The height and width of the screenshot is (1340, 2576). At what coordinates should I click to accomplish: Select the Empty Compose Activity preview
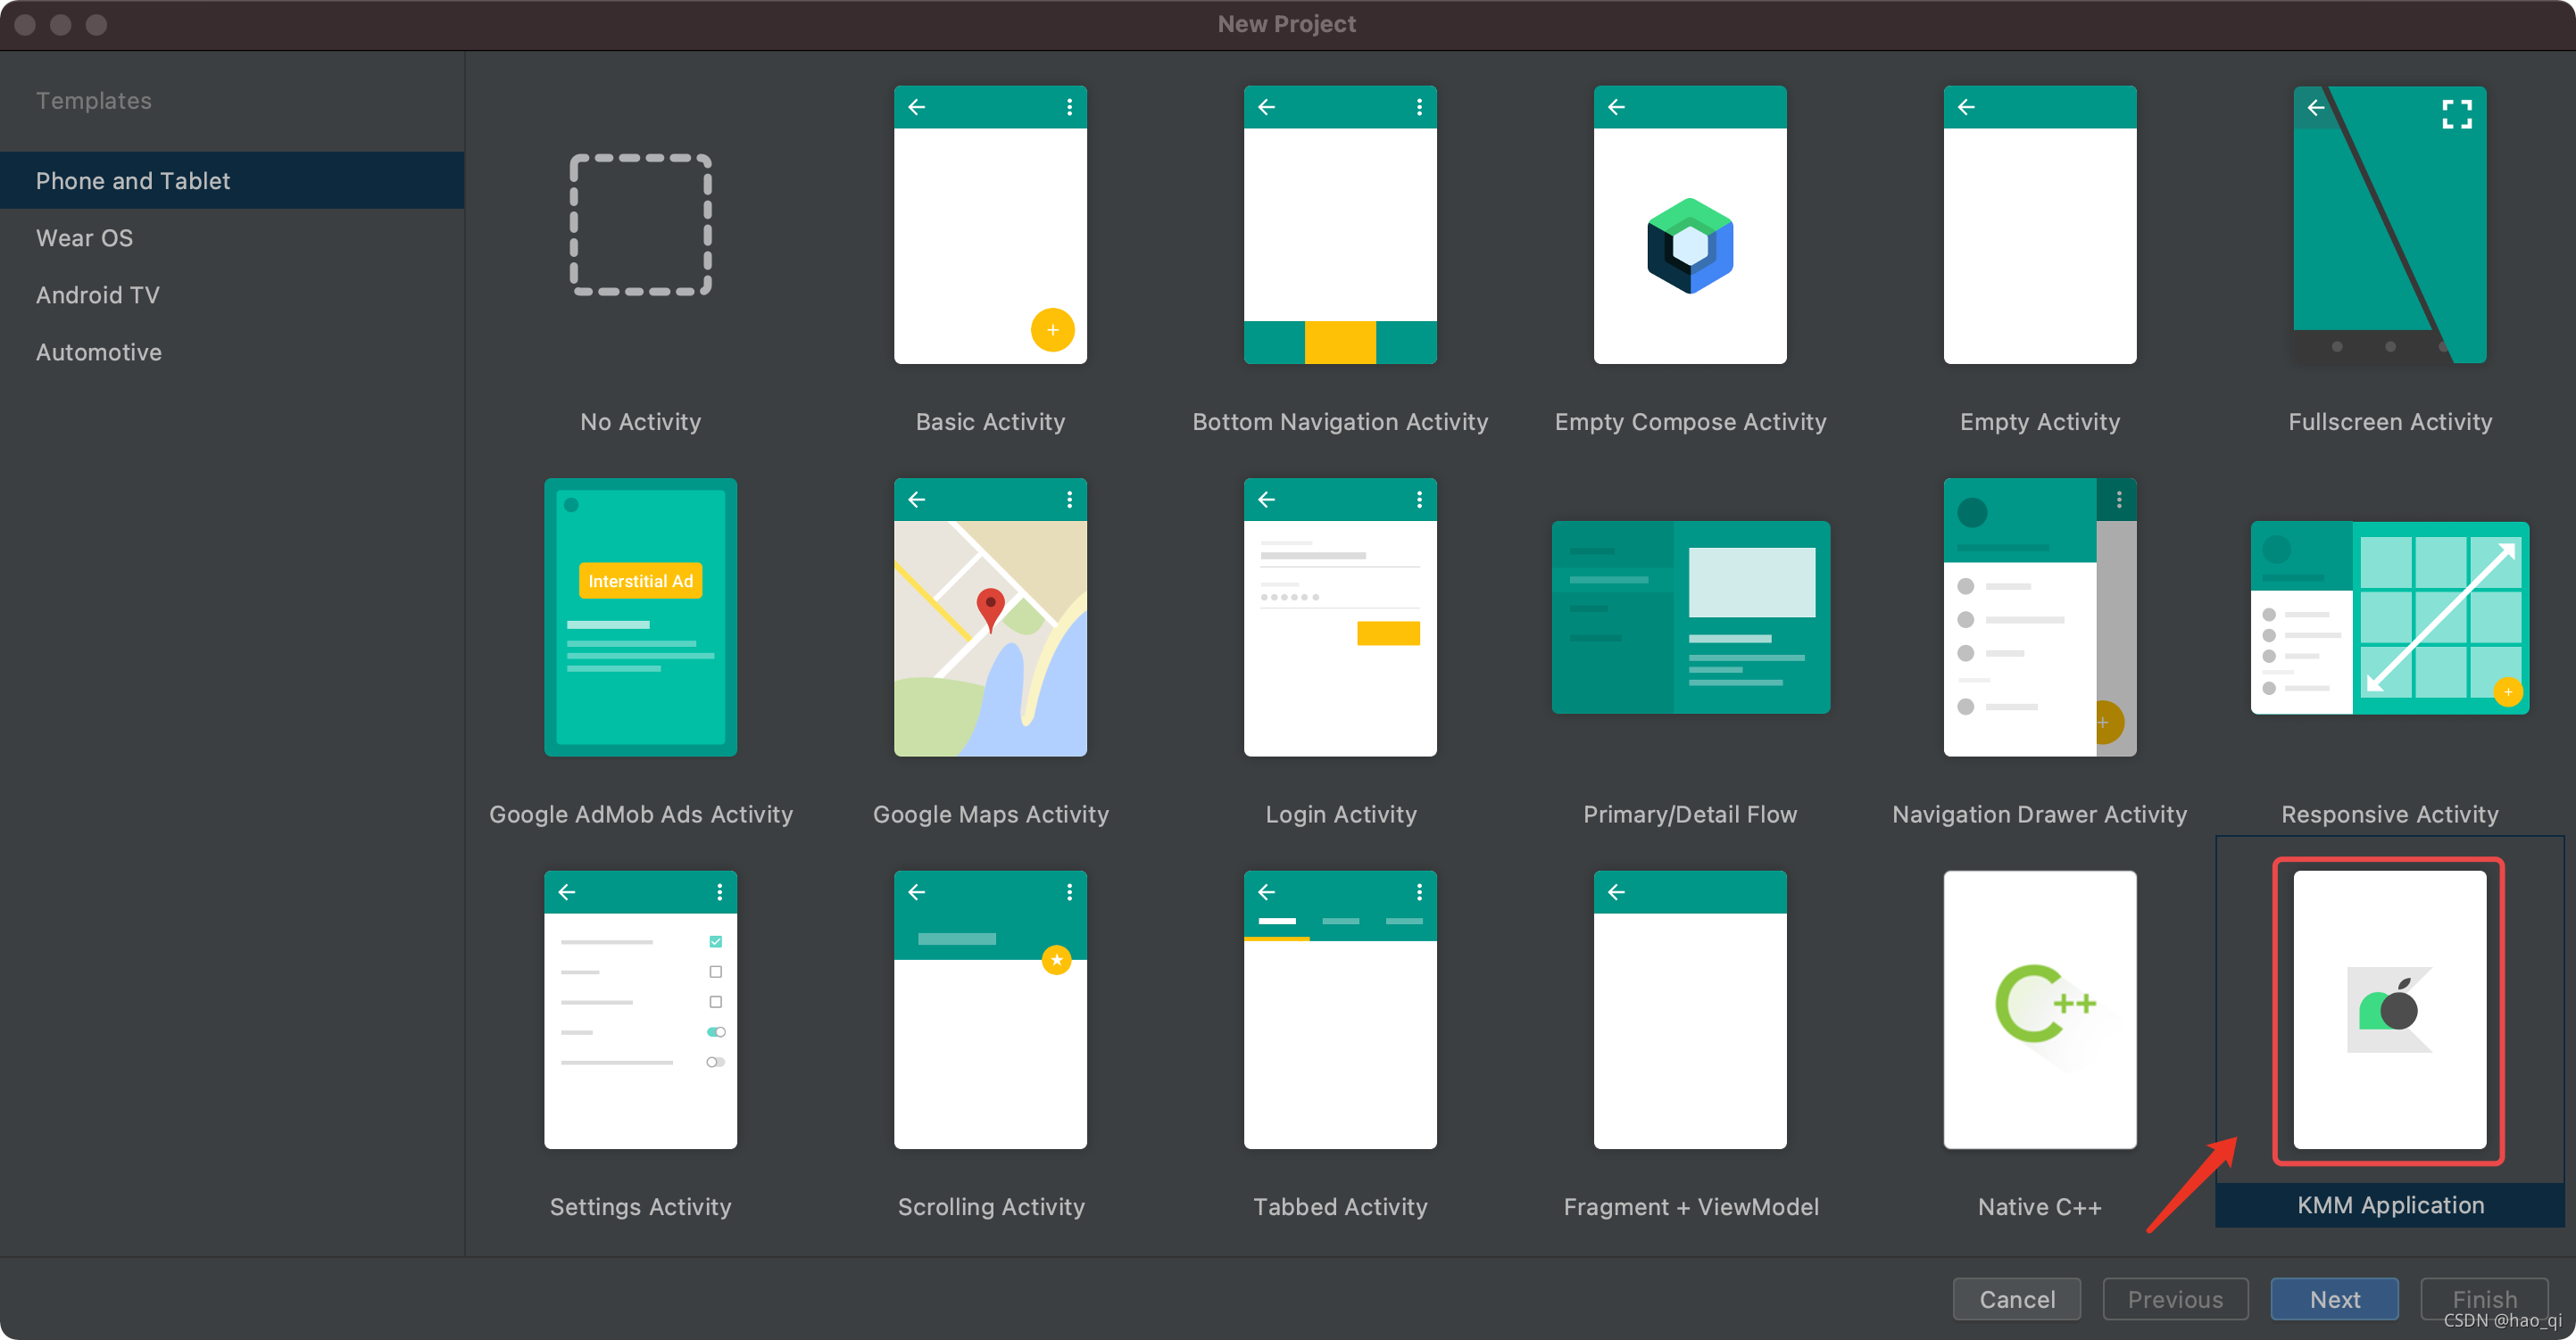(x=1690, y=225)
